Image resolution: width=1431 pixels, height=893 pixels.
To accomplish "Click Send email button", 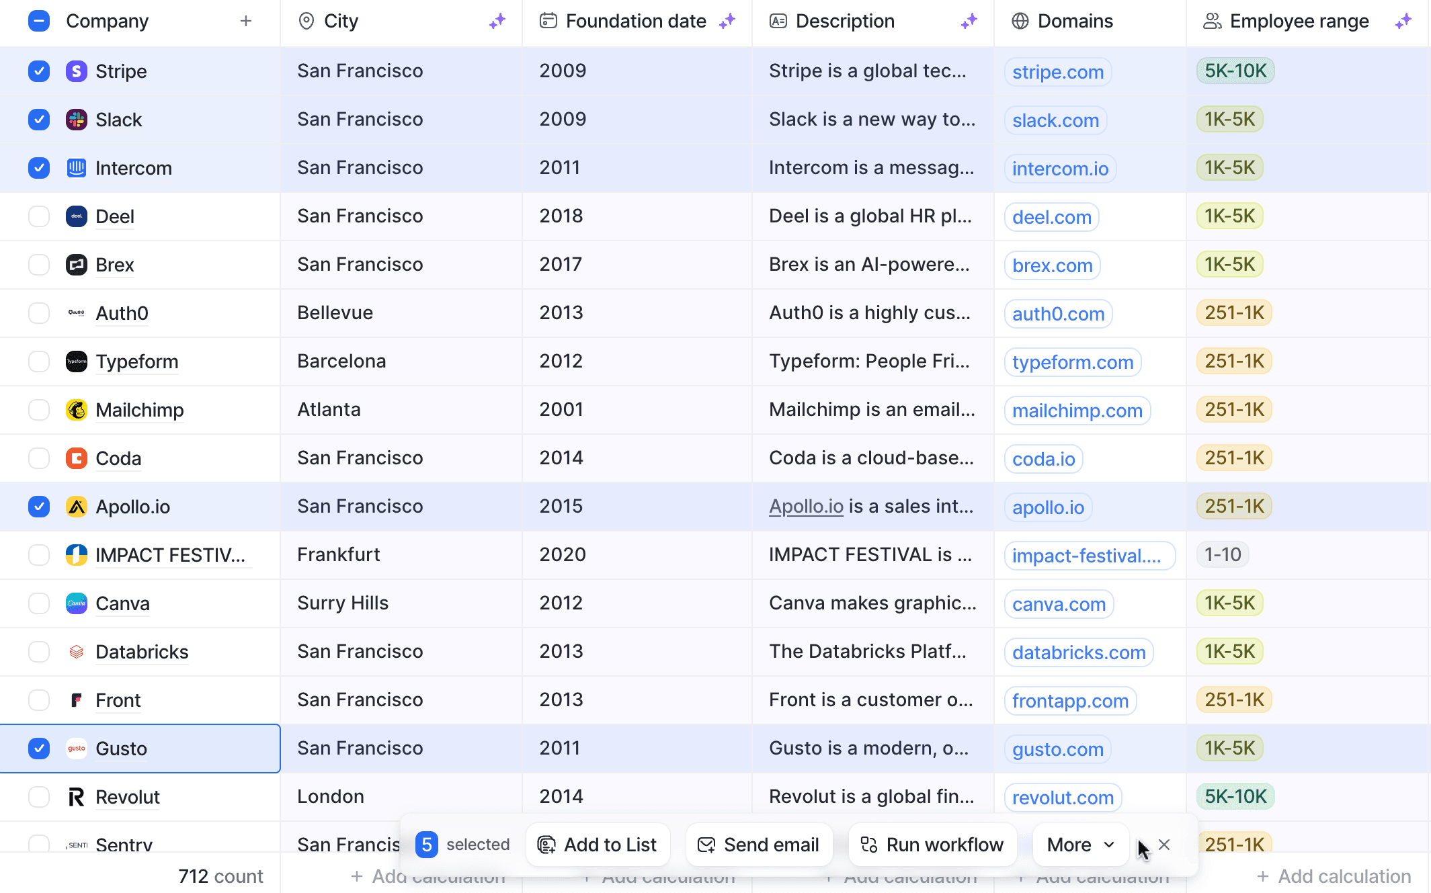I will tap(759, 845).
